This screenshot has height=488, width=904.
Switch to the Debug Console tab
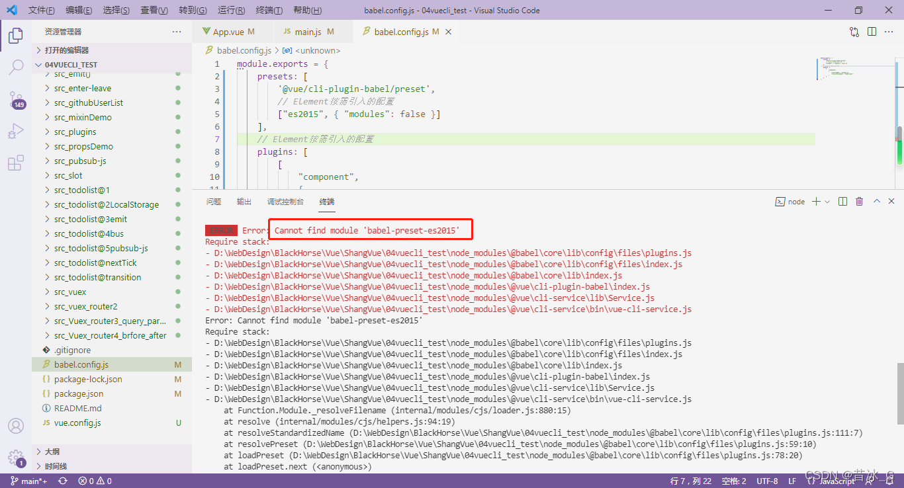point(285,202)
